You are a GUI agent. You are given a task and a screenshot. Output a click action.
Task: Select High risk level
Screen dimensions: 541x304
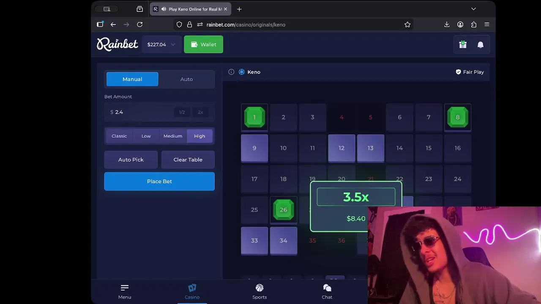pyautogui.click(x=199, y=136)
